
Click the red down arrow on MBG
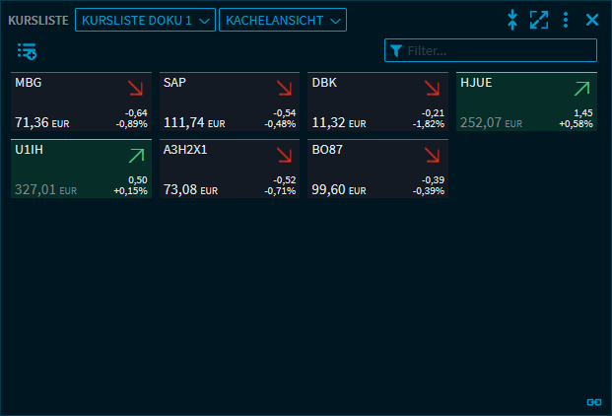(134, 89)
